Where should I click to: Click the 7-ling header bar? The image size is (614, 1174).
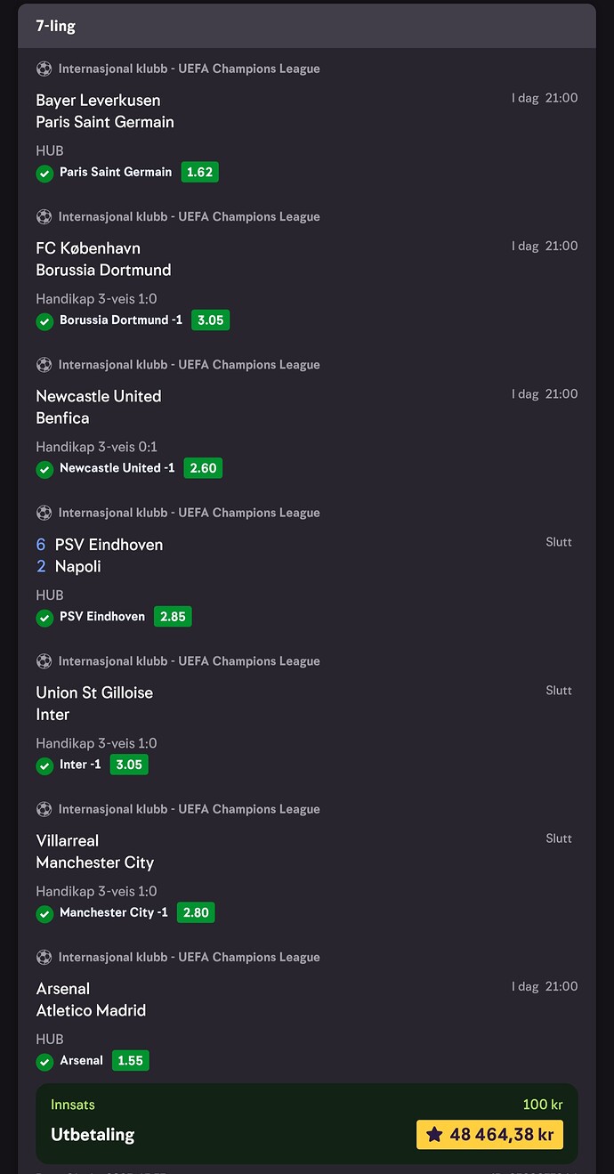click(307, 26)
